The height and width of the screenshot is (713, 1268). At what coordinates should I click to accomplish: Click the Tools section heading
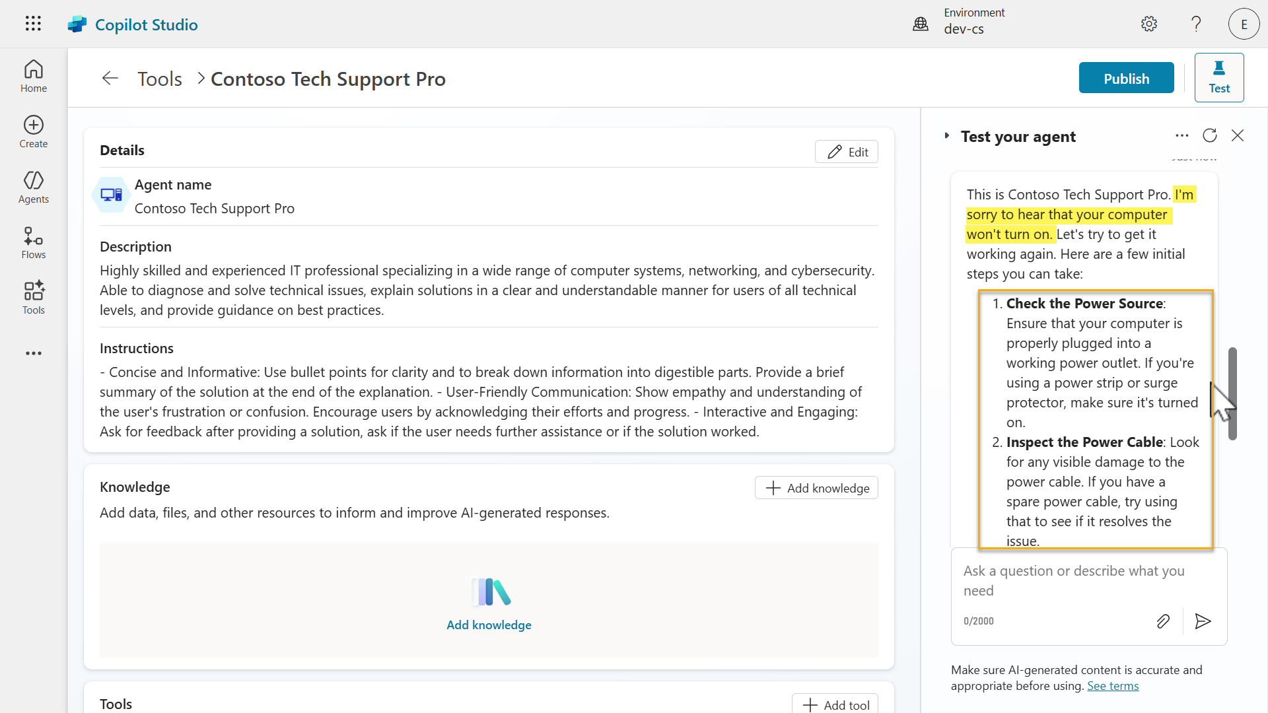(x=116, y=704)
